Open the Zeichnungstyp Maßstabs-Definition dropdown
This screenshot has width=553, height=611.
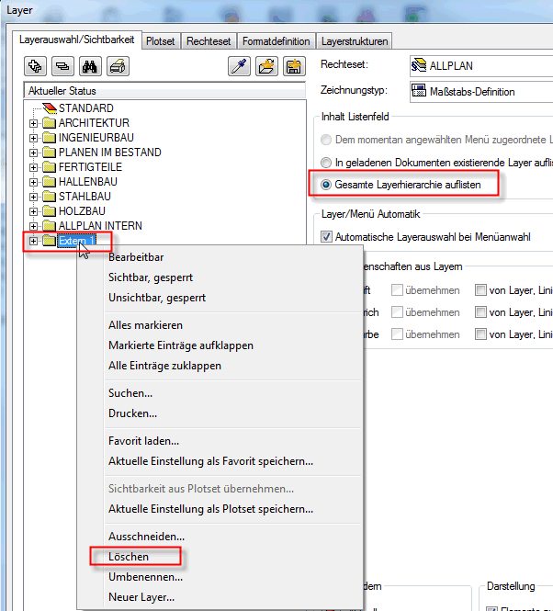pos(480,91)
